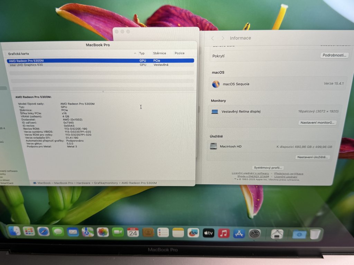354x265 pixels.
Task: Open the Trash in the Dock
Action: 315,234
